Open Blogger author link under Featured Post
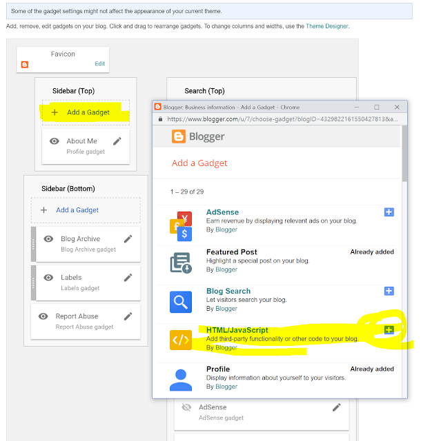 pos(226,269)
